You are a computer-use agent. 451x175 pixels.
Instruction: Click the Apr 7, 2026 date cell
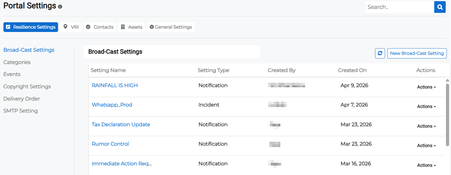coord(354,105)
